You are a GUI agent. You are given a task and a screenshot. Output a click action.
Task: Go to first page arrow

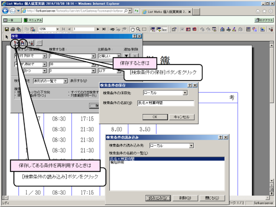pos(63,29)
